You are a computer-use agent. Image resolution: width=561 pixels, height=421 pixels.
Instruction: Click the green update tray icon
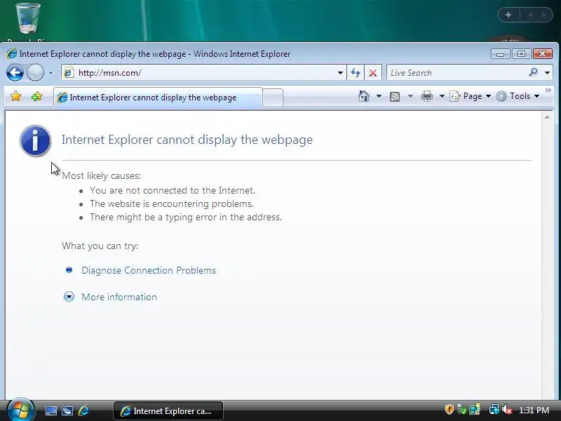tap(462, 410)
